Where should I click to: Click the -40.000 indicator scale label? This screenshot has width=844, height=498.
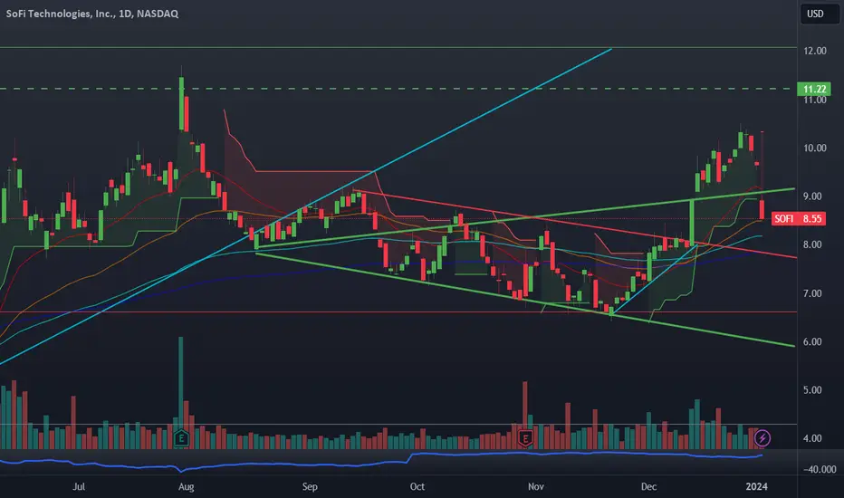(x=820, y=469)
